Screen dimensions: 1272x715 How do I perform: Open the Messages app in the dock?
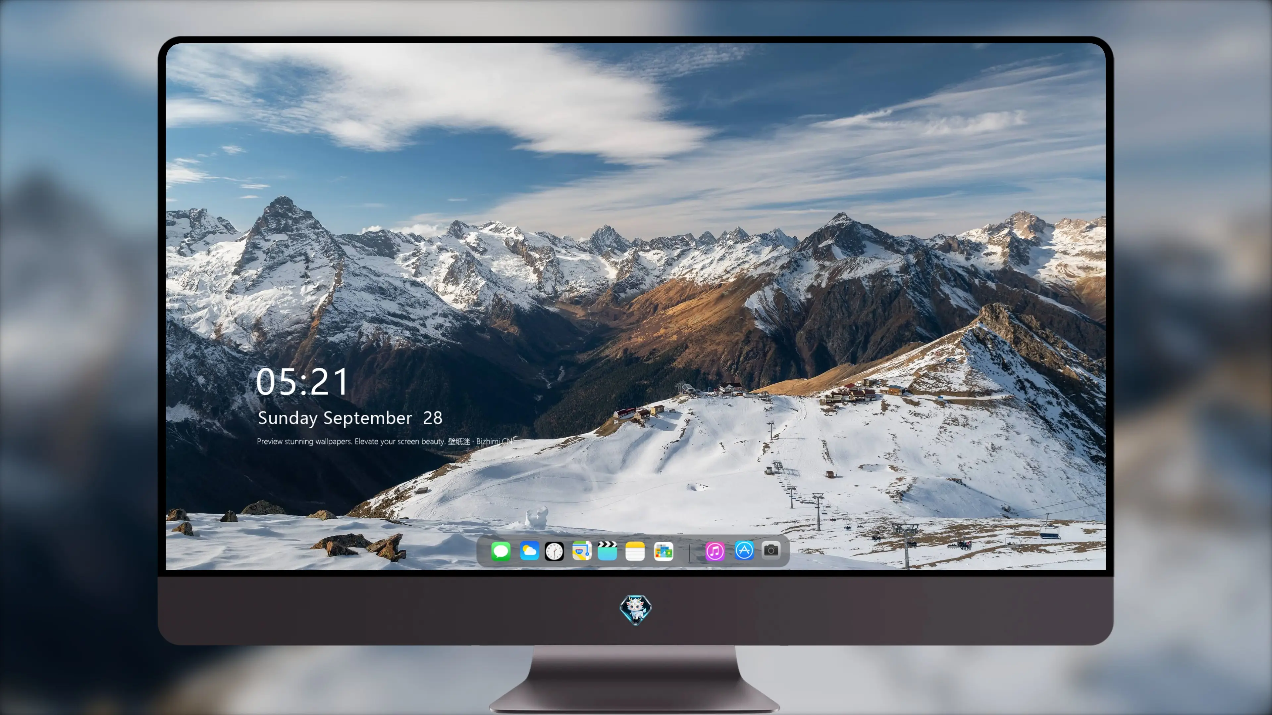(501, 551)
